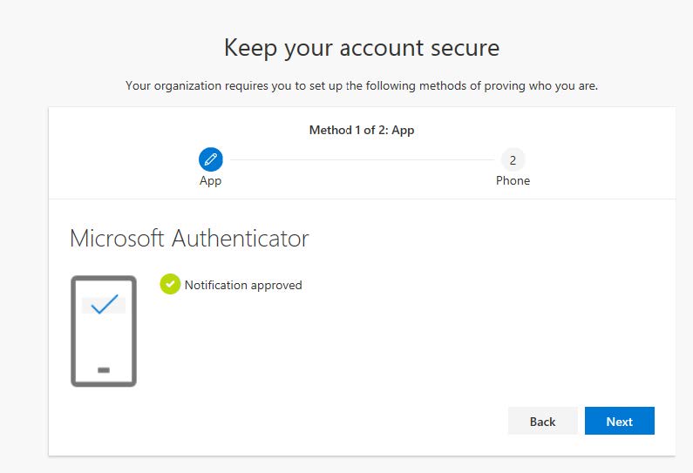Select the step 2 circle icon

pos(513,160)
